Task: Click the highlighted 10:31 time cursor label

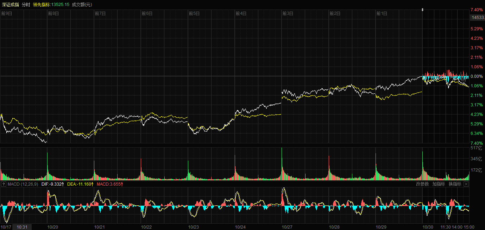Action: pyautogui.click(x=22, y=227)
